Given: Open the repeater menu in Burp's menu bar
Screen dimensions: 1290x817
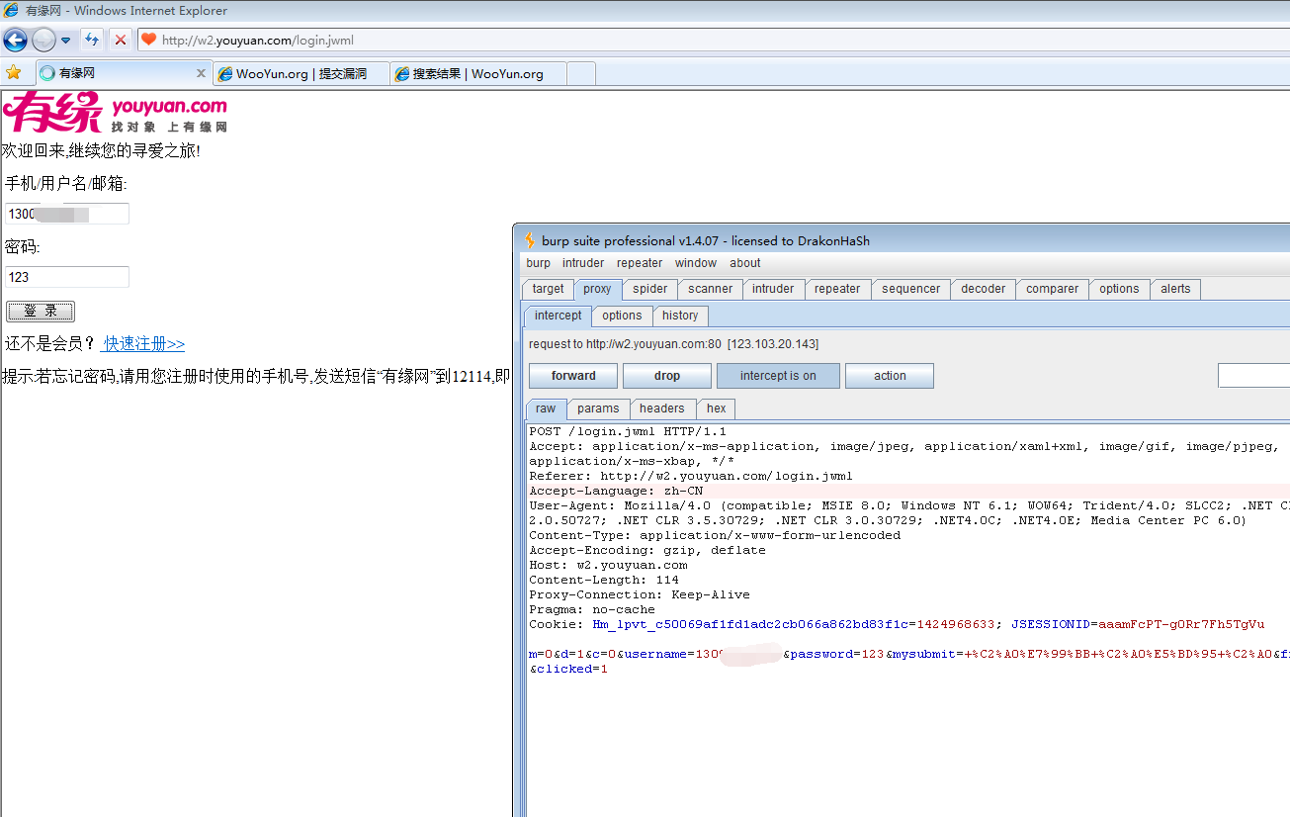Looking at the screenshot, I should (640, 263).
